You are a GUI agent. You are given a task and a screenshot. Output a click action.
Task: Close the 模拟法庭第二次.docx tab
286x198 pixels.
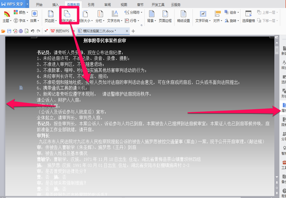127,31
